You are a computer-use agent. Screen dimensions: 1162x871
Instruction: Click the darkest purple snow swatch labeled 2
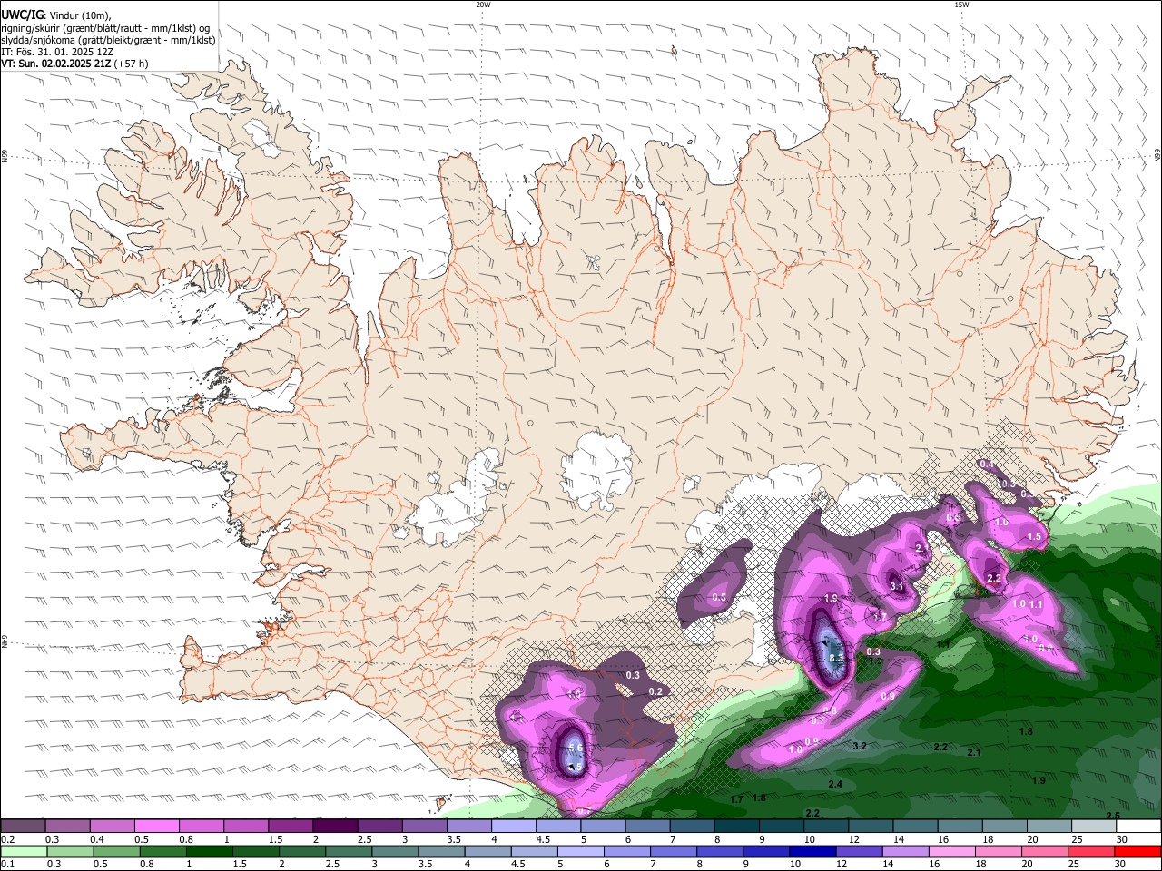click(334, 827)
